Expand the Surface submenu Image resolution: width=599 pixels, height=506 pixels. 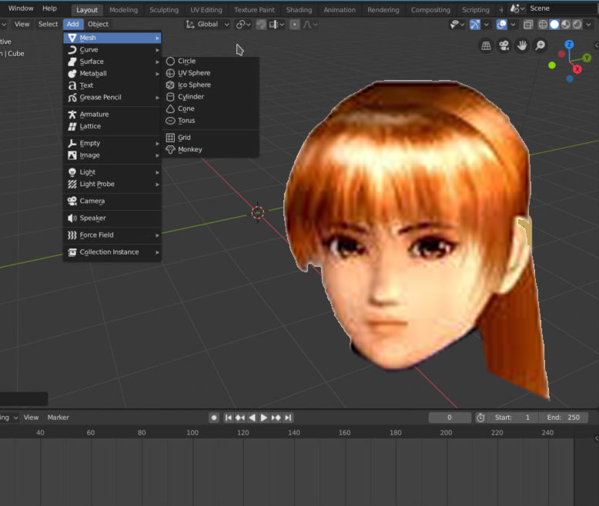tap(112, 62)
